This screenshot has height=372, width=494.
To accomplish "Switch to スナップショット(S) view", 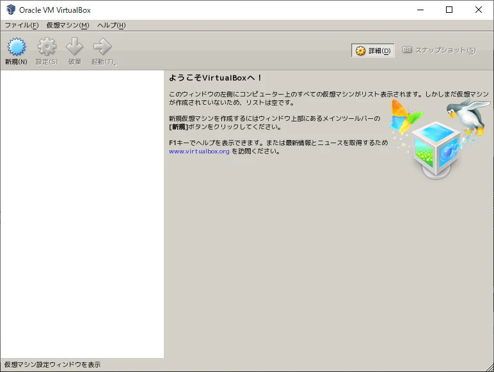I will (x=439, y=50).
